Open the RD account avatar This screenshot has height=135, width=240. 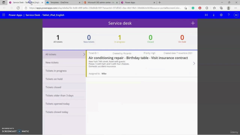(236, 15)
